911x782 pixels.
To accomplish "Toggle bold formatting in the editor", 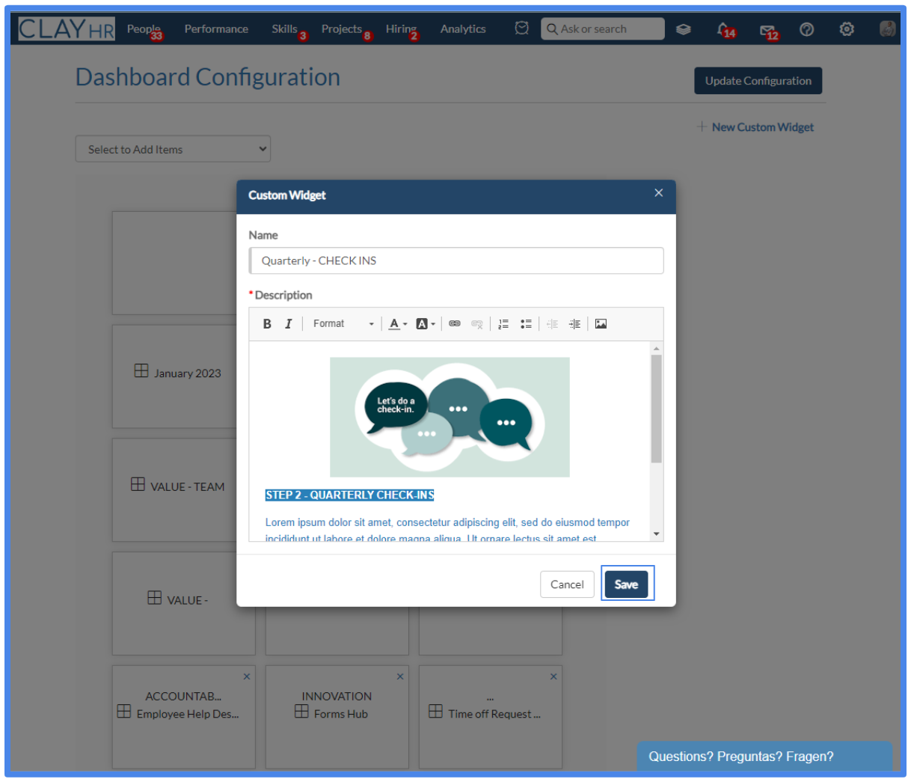I will (x=267, y=323).
